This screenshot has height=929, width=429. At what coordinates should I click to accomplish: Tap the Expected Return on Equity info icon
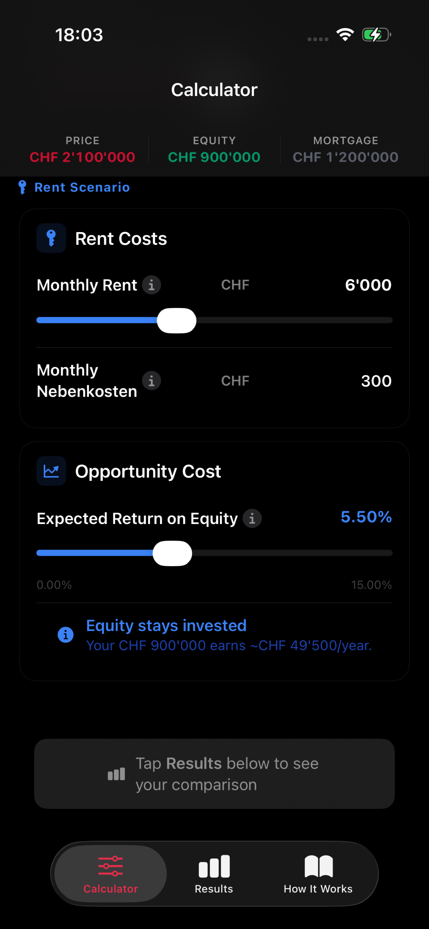point(252,519)
